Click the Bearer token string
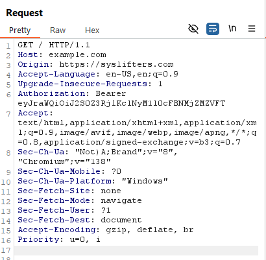This screenshot has width=266, height=260. pos(121,103)
